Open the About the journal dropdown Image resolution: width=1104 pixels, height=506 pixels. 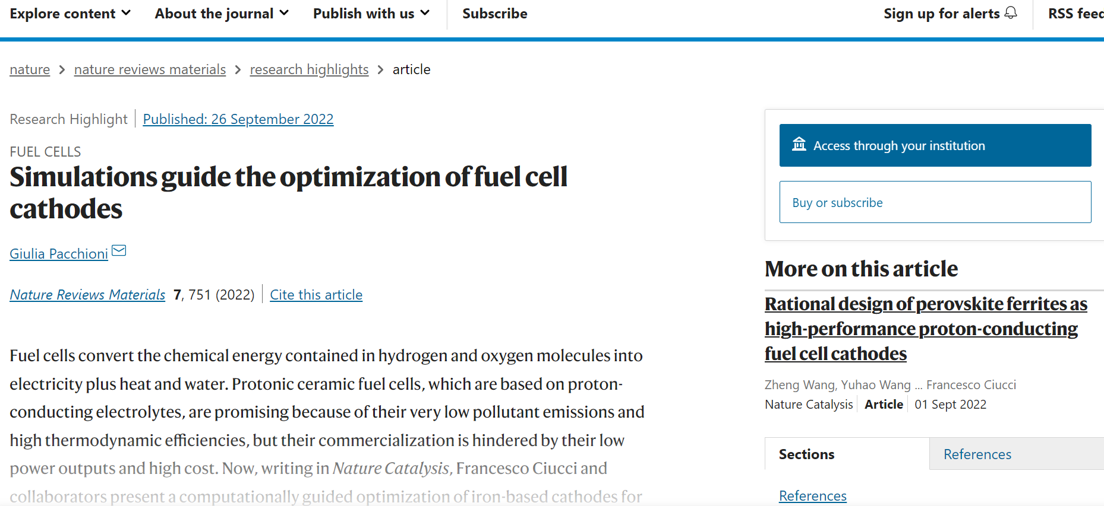[222, 14]
